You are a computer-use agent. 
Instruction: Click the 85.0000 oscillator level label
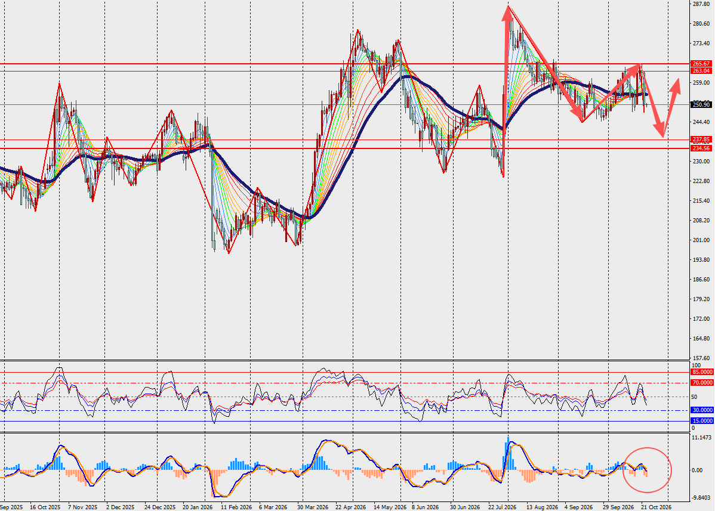(x=702, y=372)
